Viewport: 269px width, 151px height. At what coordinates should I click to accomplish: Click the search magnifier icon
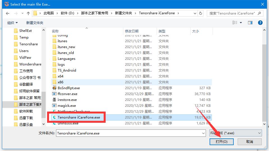pyautogui.click(x=259, y=13)
